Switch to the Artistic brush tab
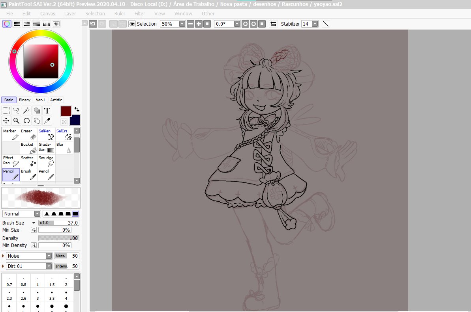Screen dimensions: 471x312 click(56, 100)
